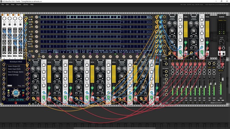
Task: Open the Help menu
Action: tap(32, 5)
